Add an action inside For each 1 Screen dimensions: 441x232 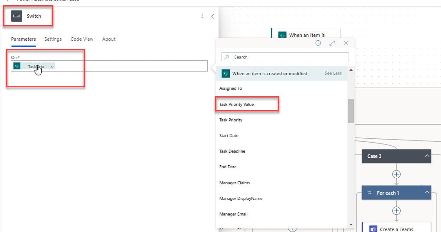(396, 211)
